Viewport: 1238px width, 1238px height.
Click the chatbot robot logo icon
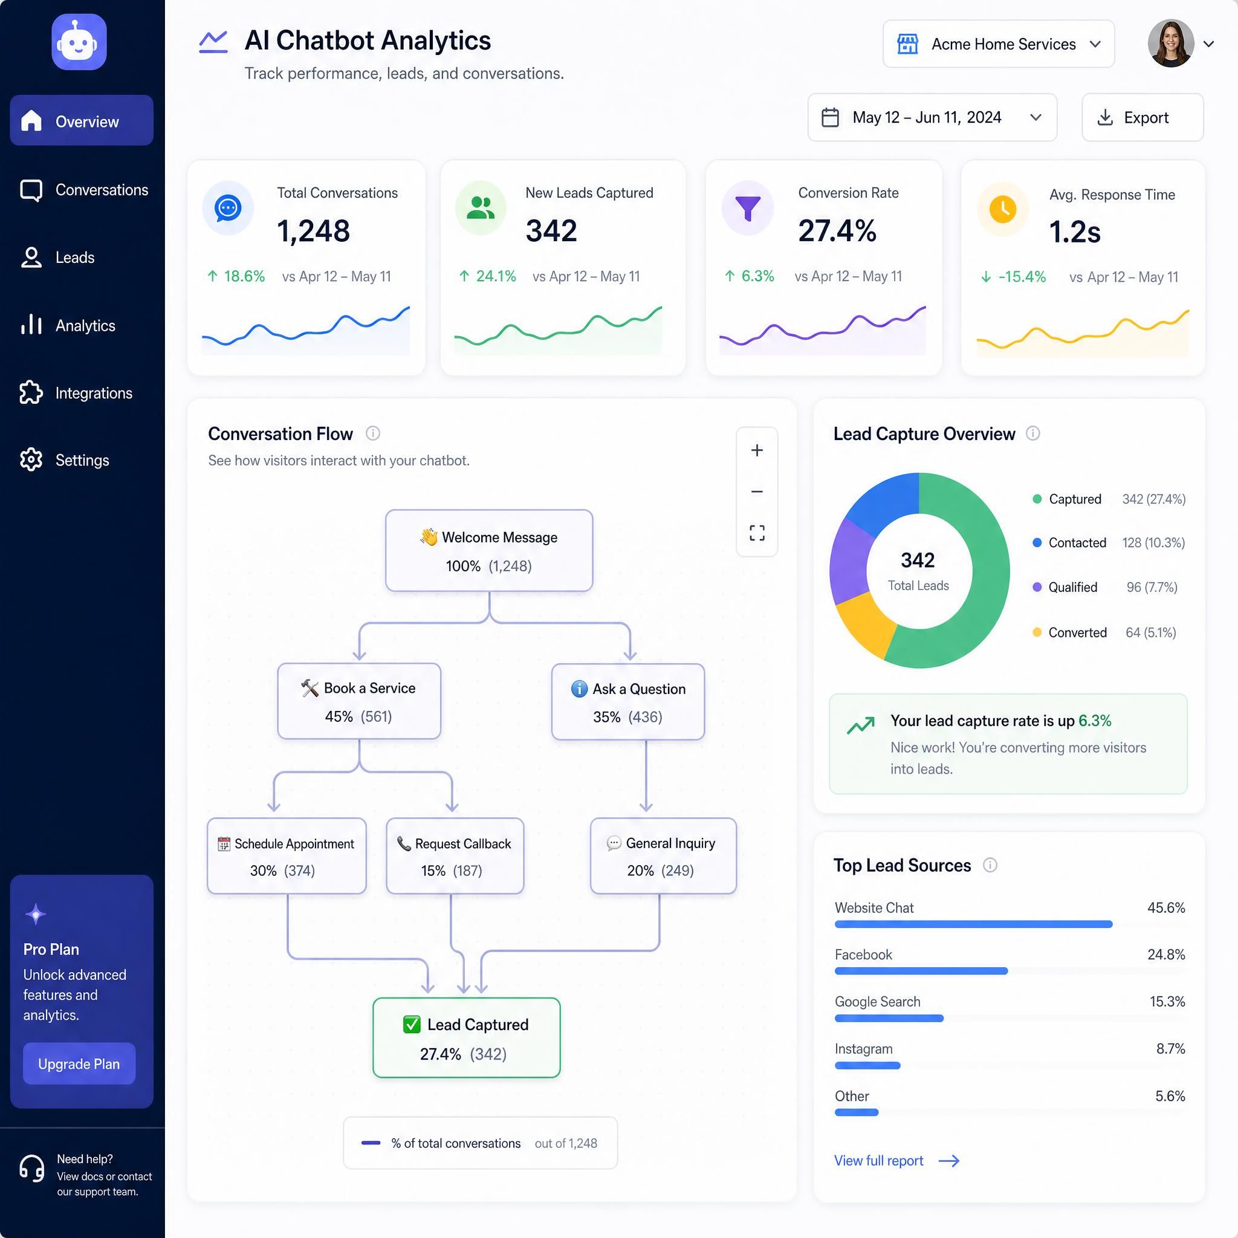pos(79,42)
